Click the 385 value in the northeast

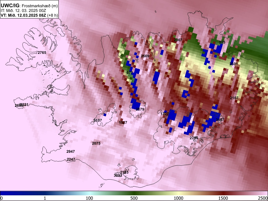[x=222, y=42]
